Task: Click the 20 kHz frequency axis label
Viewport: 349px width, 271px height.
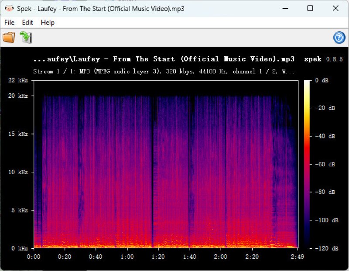Action: [18, 96]
